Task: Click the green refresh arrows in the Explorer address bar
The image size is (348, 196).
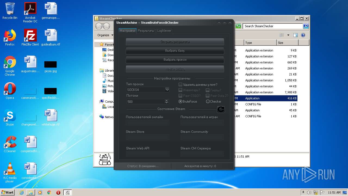Action: point(238,26)
